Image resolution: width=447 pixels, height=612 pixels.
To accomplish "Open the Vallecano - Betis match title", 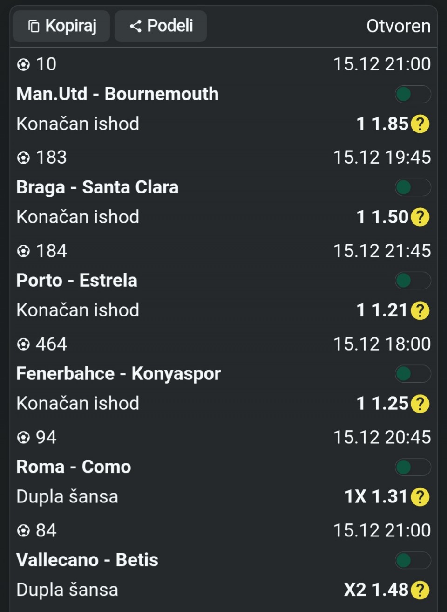I will tap(87, 560).
